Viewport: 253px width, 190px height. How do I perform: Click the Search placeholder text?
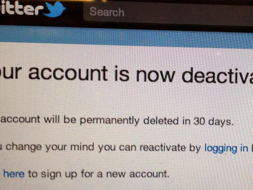(107, 12)
